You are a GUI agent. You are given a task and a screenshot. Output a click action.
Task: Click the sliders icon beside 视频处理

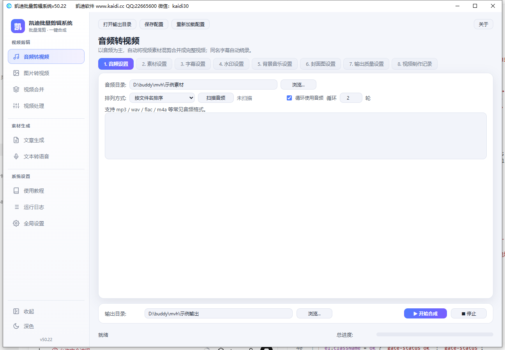(16, 106)
